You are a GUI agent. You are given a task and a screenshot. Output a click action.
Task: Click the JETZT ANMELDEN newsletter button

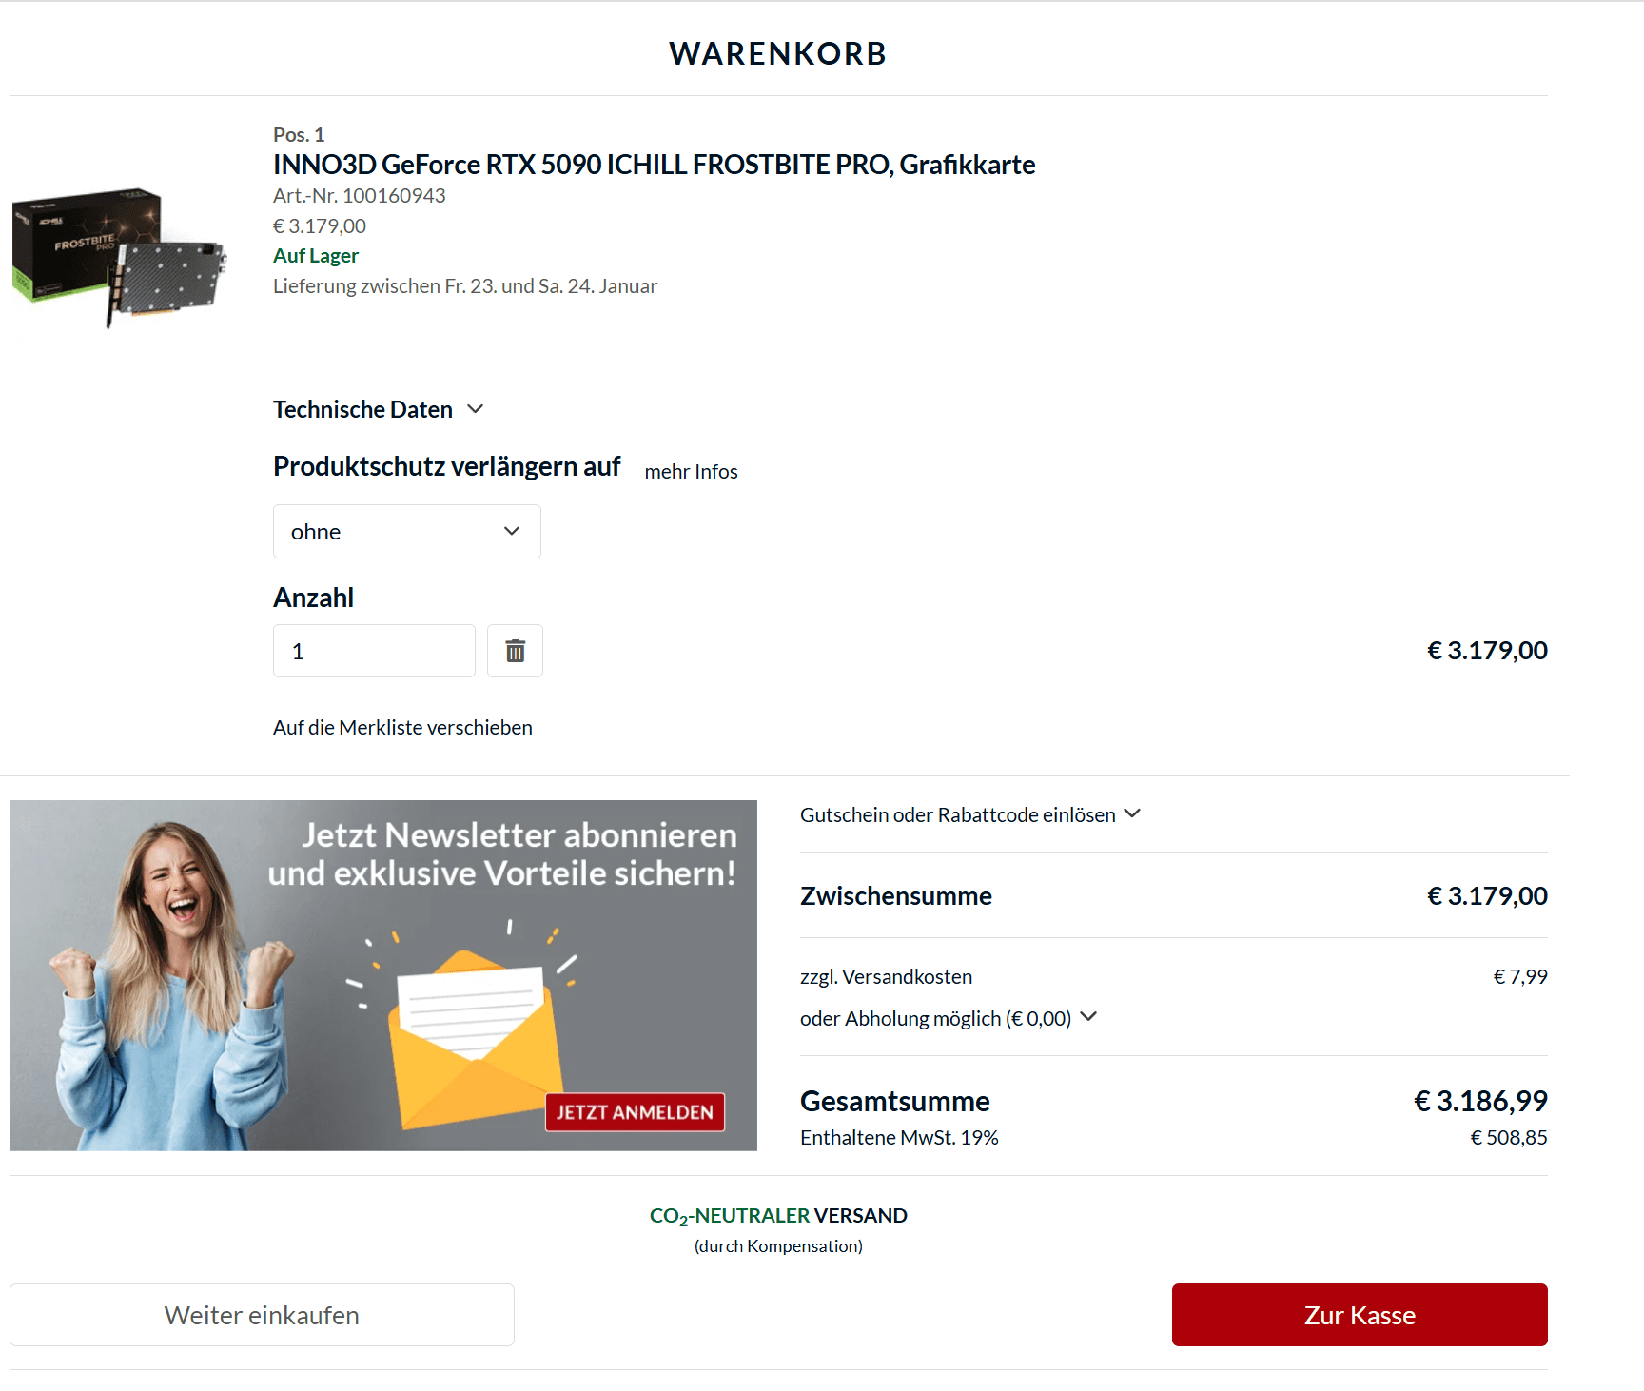635,1112
